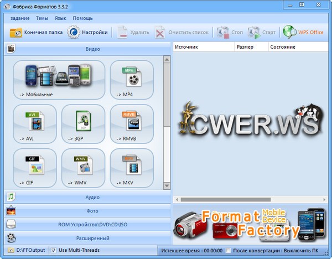Select the WMV format icon
Viewport: 332px width, 259px height.
(83, 167)
